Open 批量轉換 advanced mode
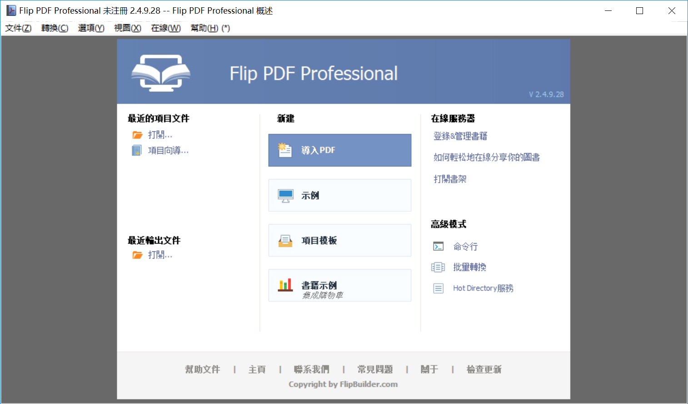 (x=469, y=267)
